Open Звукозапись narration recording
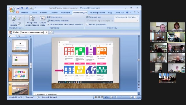The height and width of the screenshot is (105, 186). 54,17
